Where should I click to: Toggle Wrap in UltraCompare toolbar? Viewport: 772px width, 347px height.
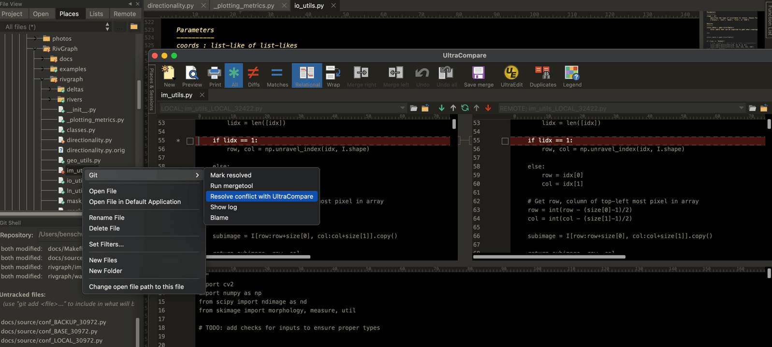(x=333, y=76)
